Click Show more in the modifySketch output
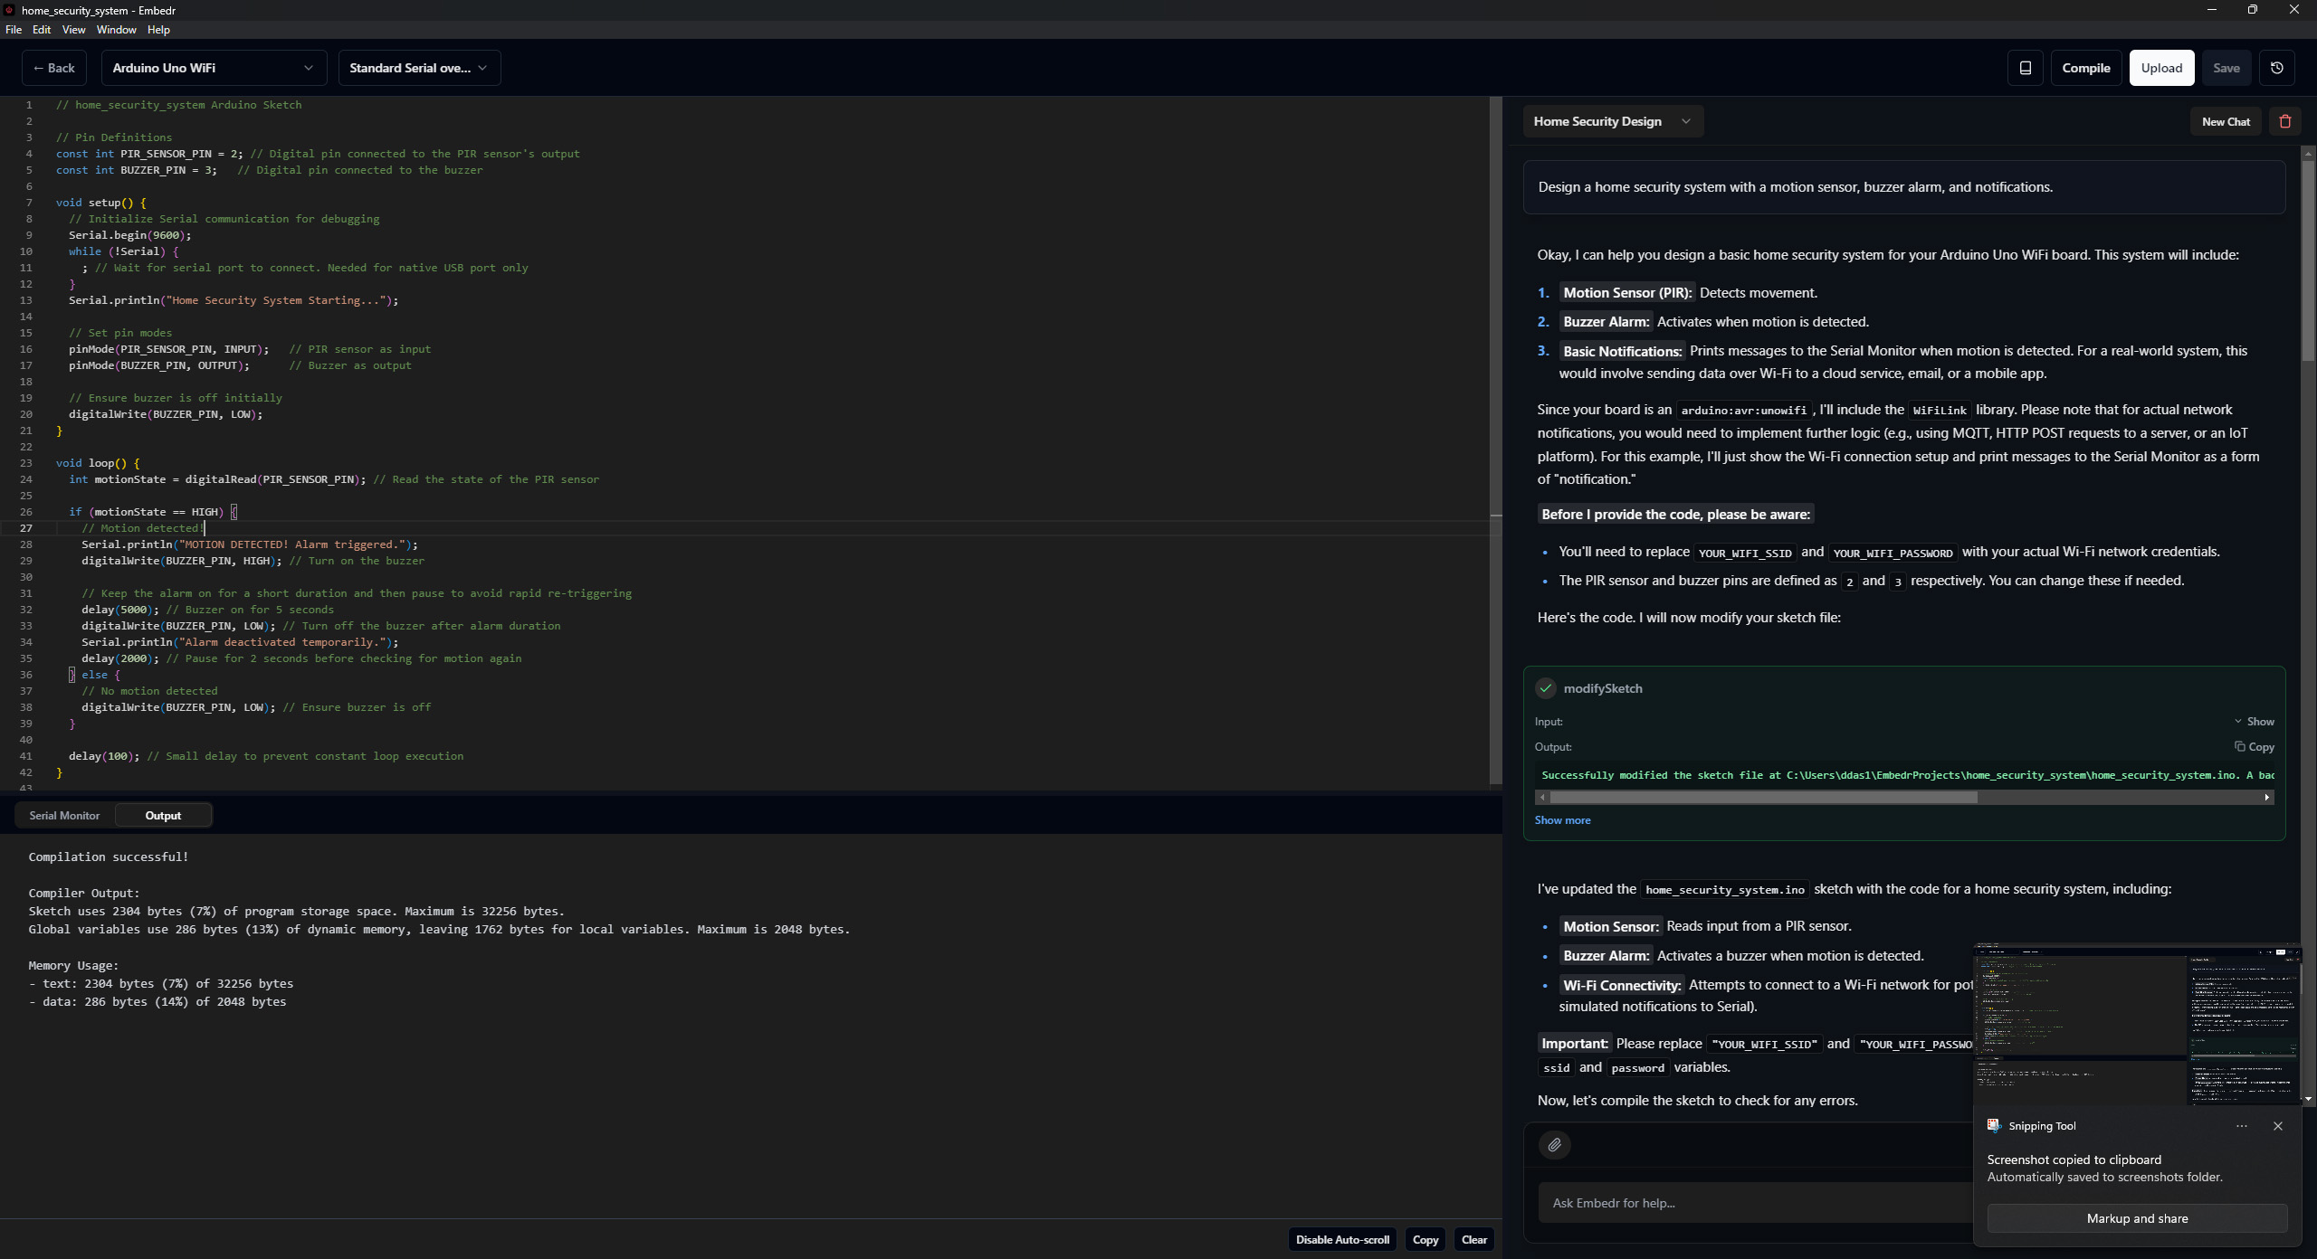Screen dimensions: 2317x1259 tap(1562, 820)
